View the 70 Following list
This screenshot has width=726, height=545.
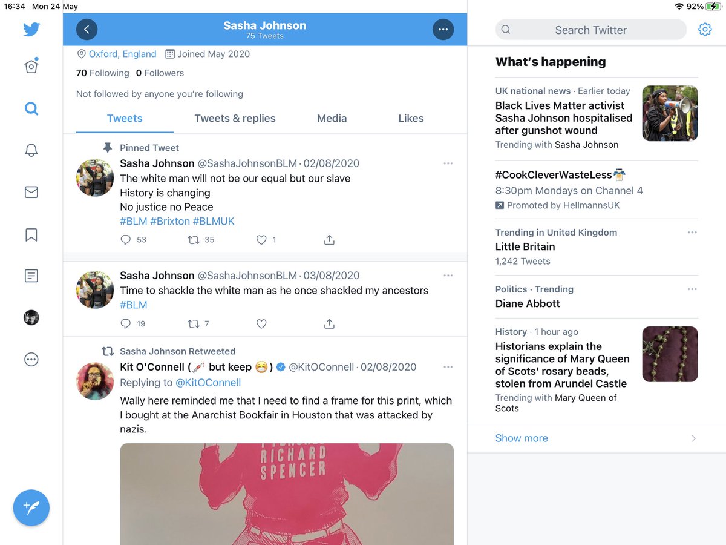tap(103, 73)
